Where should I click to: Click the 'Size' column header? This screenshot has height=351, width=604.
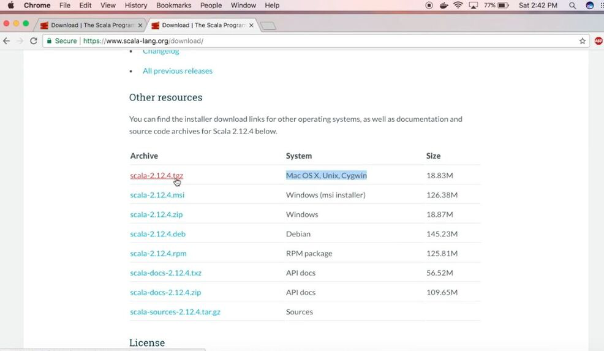point(433,156)
